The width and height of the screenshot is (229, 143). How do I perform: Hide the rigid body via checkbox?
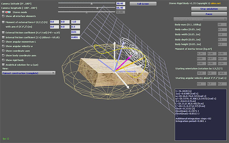coord(3,60)
